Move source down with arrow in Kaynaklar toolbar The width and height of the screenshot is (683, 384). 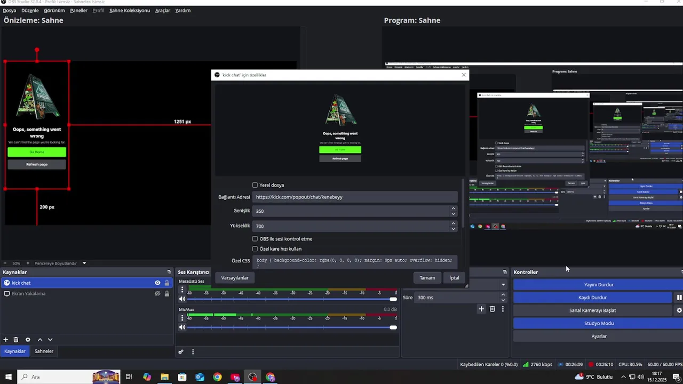(x=50, y=340)
